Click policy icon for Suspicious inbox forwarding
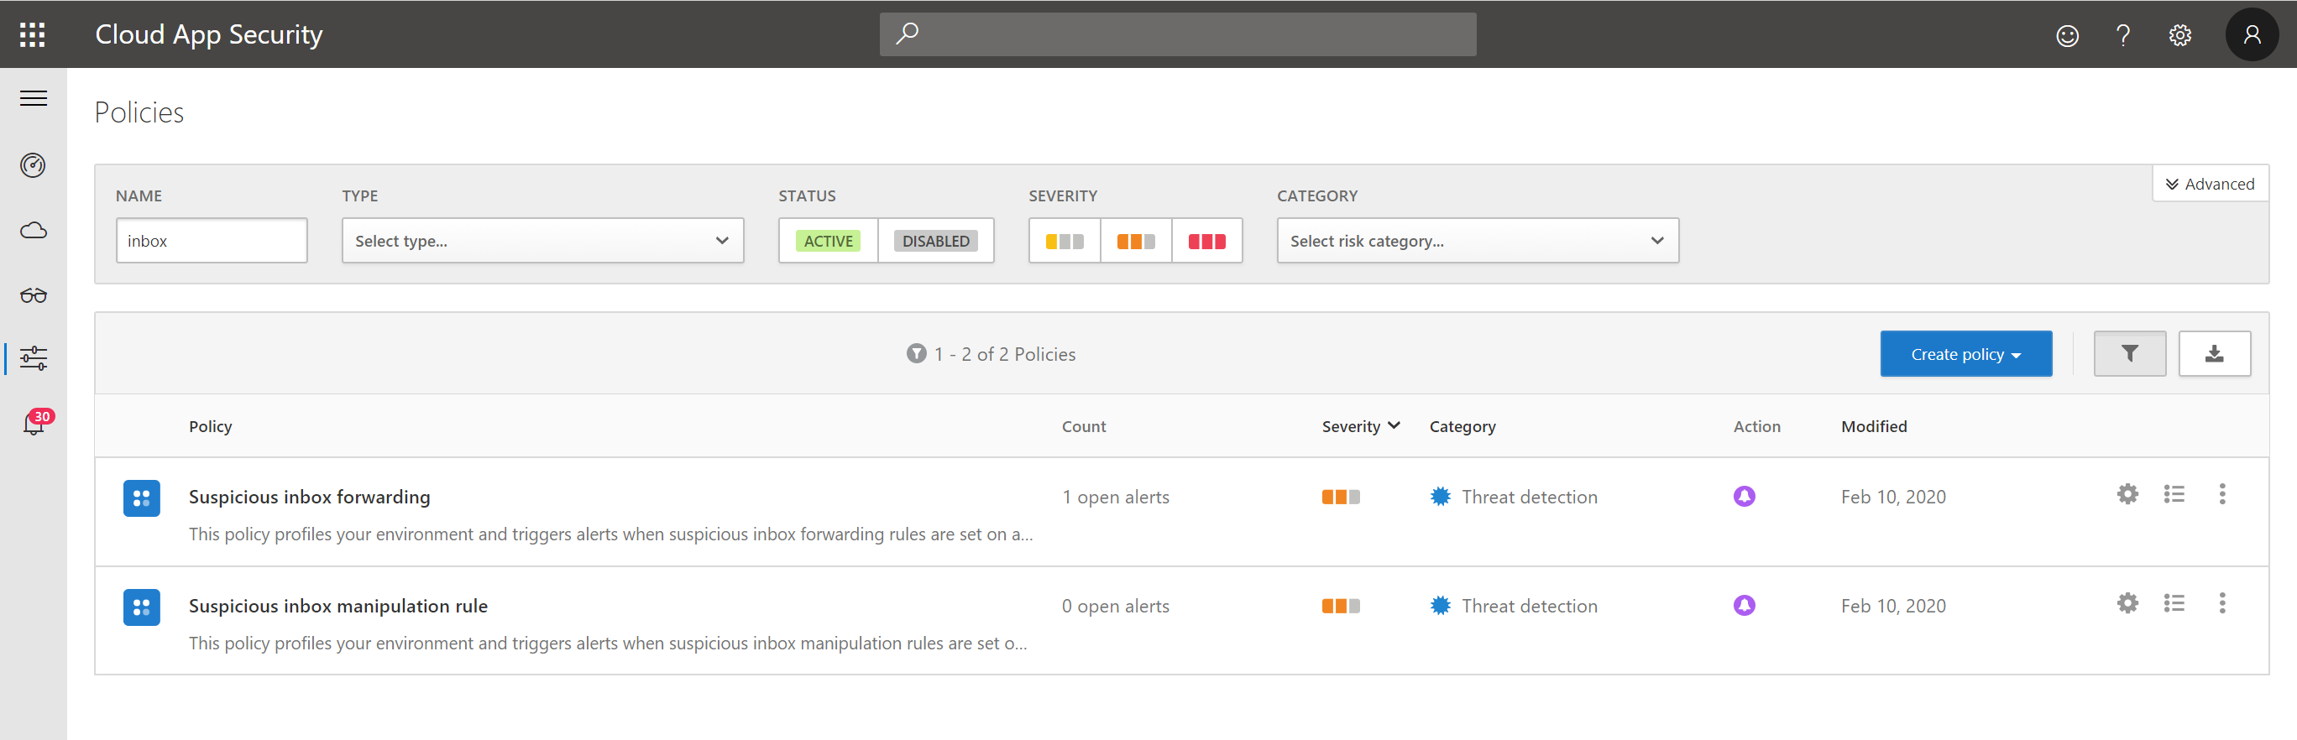The height and width of the screenshot is (740, 2297). pyautogui.click(x=141, y=498)
